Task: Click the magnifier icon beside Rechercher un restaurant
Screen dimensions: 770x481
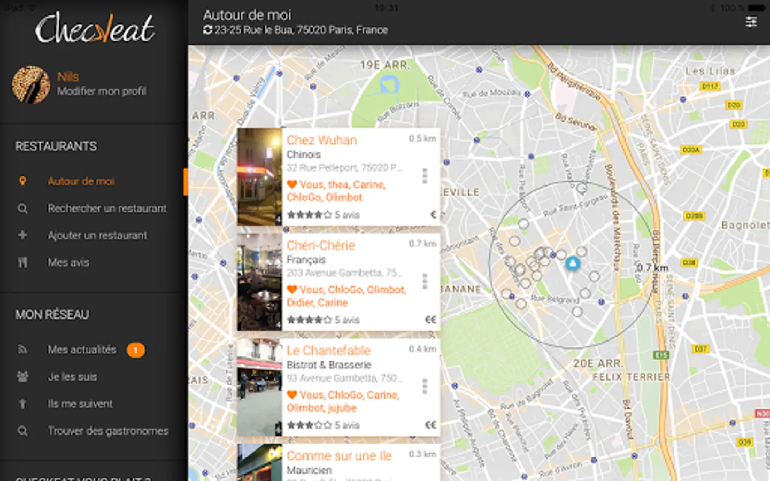Action: (22, 208)
